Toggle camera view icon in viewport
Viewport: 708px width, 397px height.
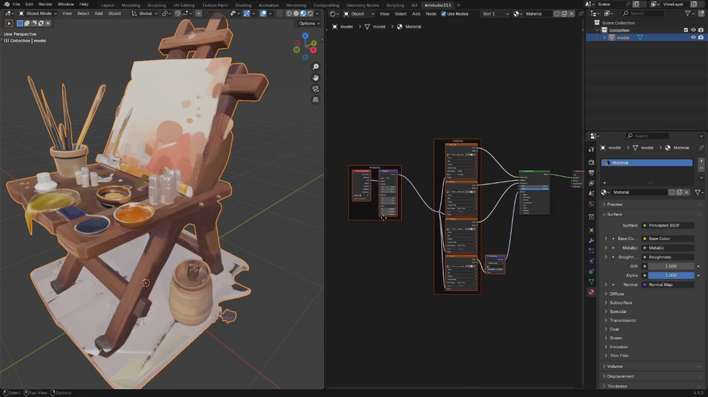315,89
